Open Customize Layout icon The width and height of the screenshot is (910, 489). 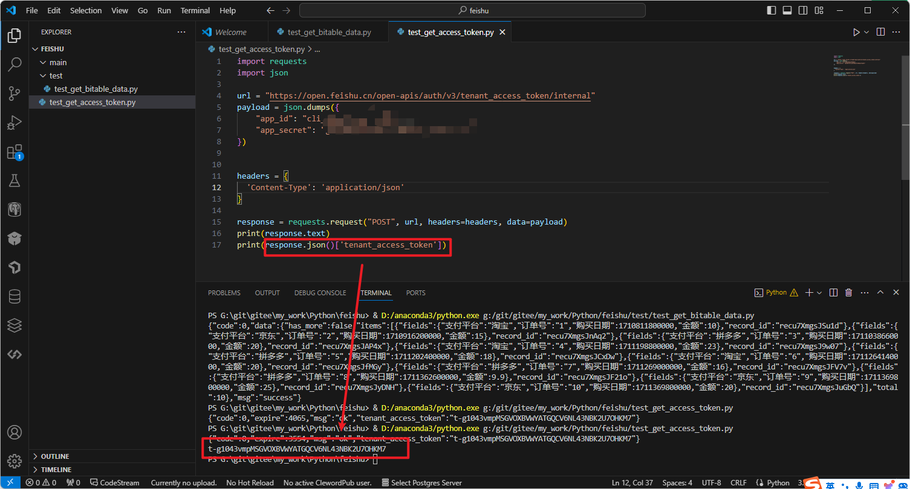click(x=819, y=10)
